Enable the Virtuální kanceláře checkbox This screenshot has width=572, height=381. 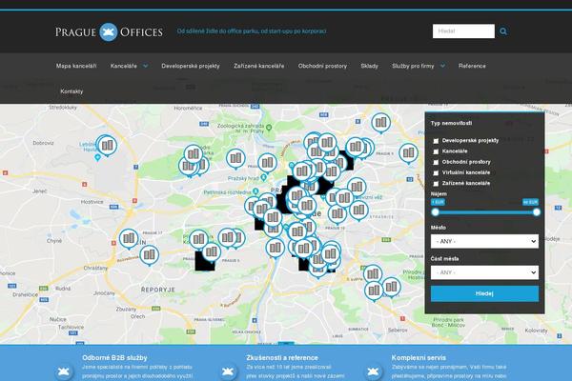coord(436,172)
